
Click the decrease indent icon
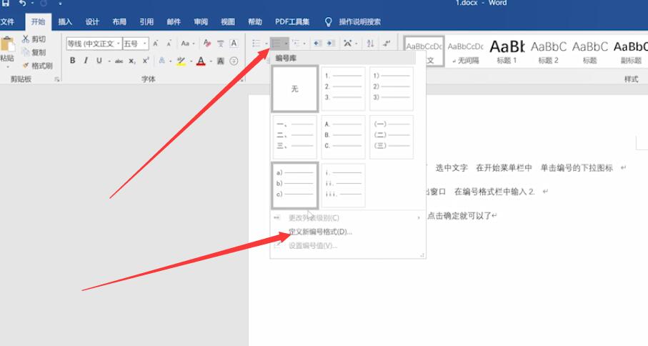point(317,43)
